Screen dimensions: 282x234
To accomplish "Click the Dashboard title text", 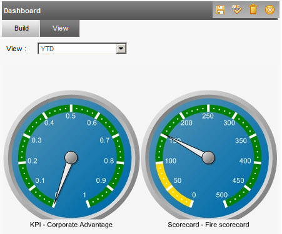I will pyautogui.click(x=23, y=11).
